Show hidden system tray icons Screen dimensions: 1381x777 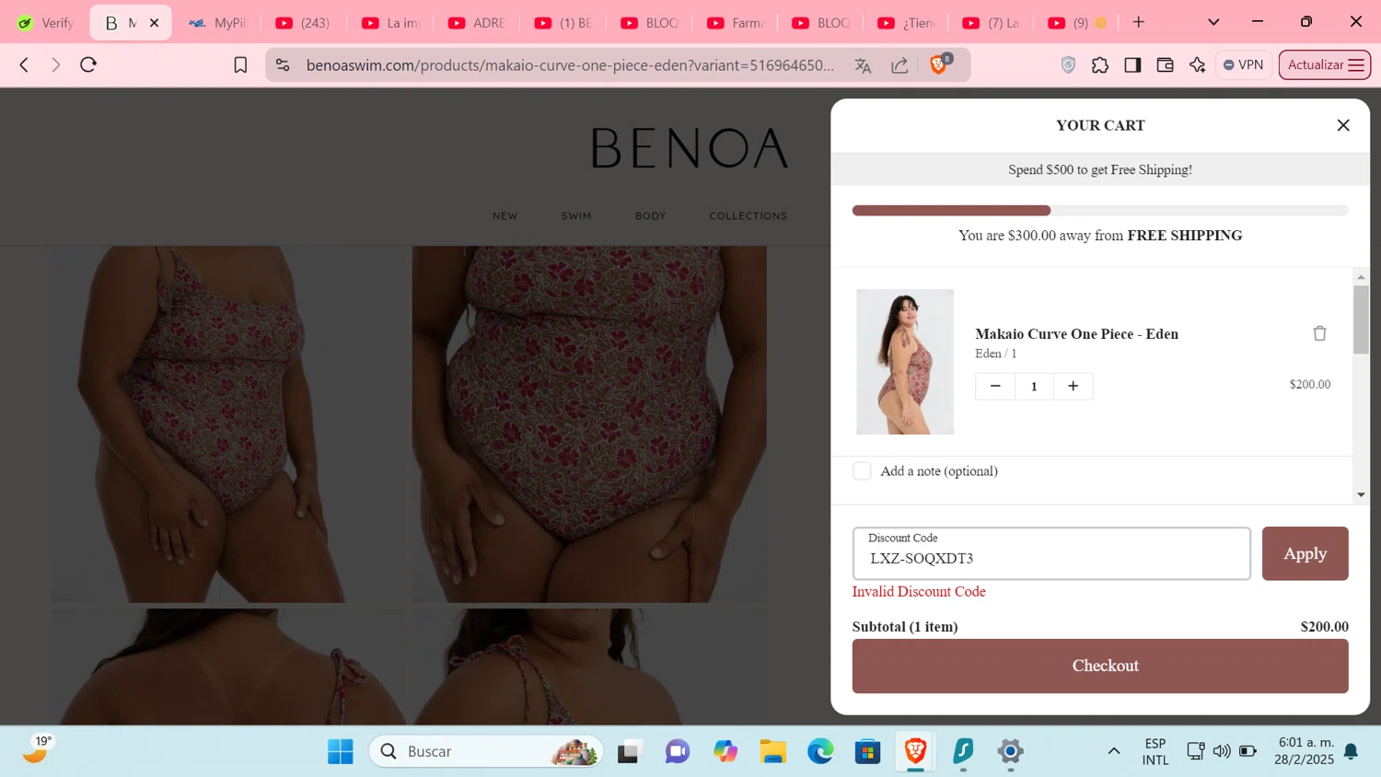pos(1114,751)
